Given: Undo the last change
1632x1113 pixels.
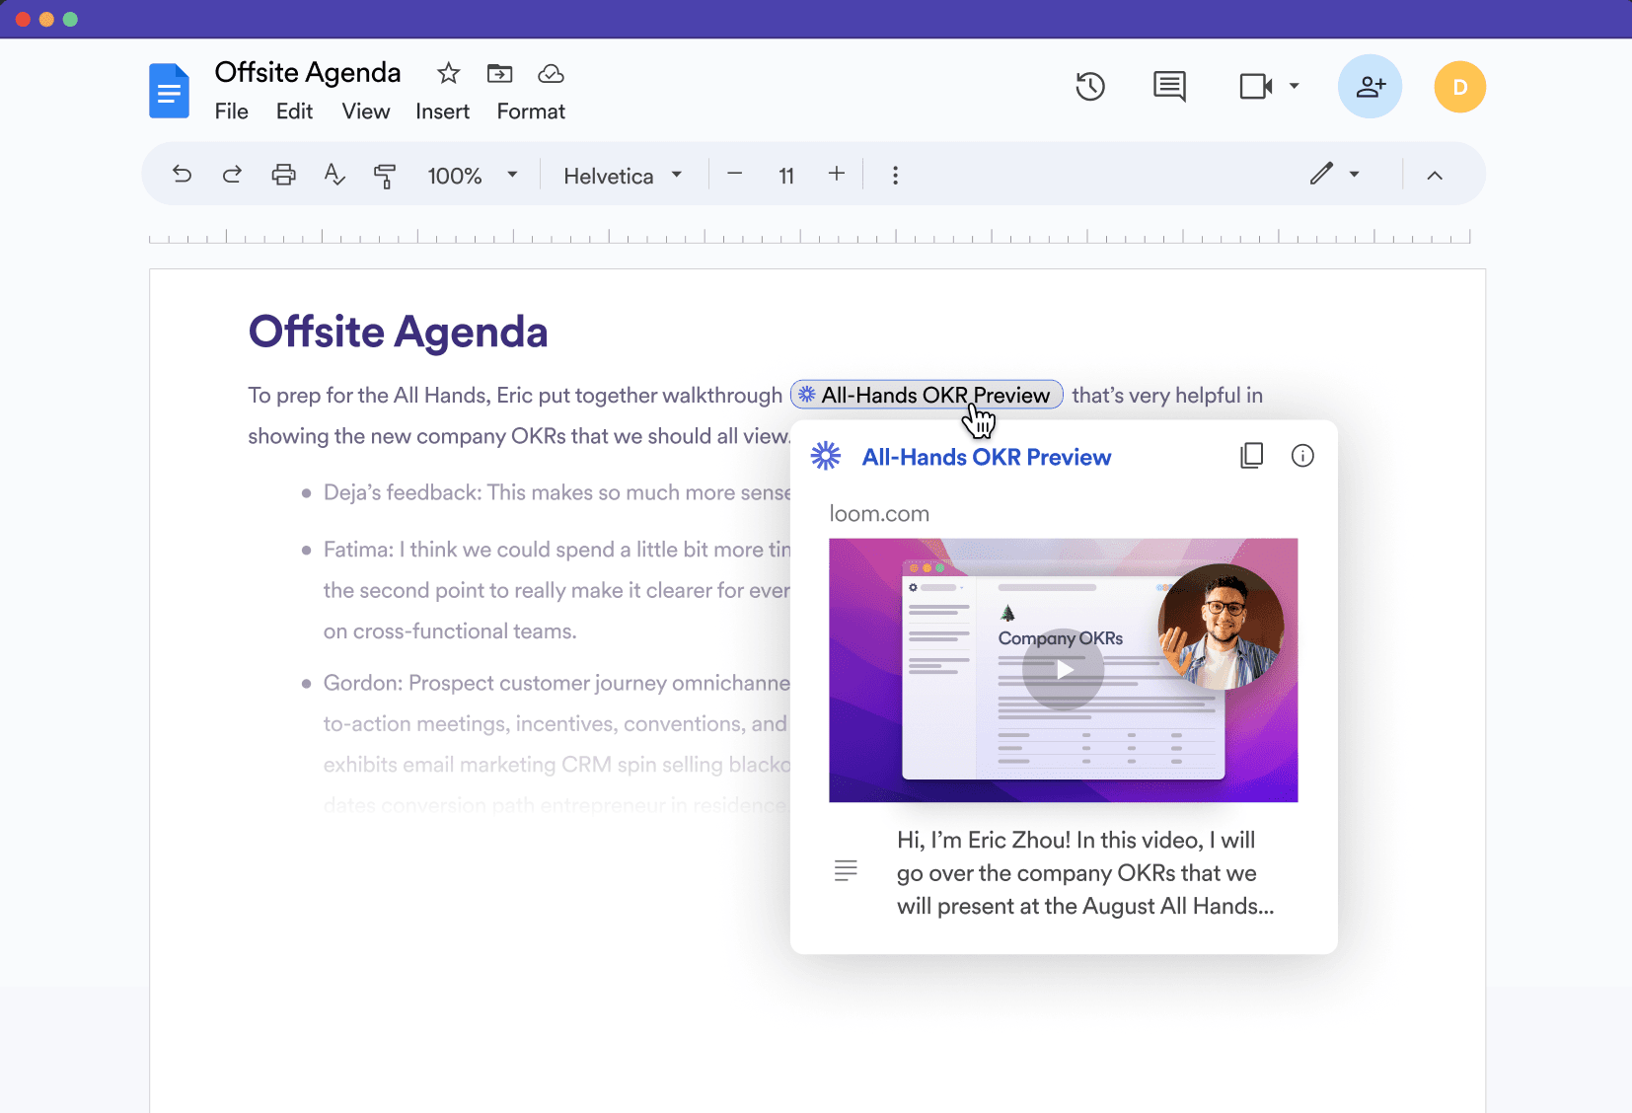Looking at the screenshot, I should (183, 175).
